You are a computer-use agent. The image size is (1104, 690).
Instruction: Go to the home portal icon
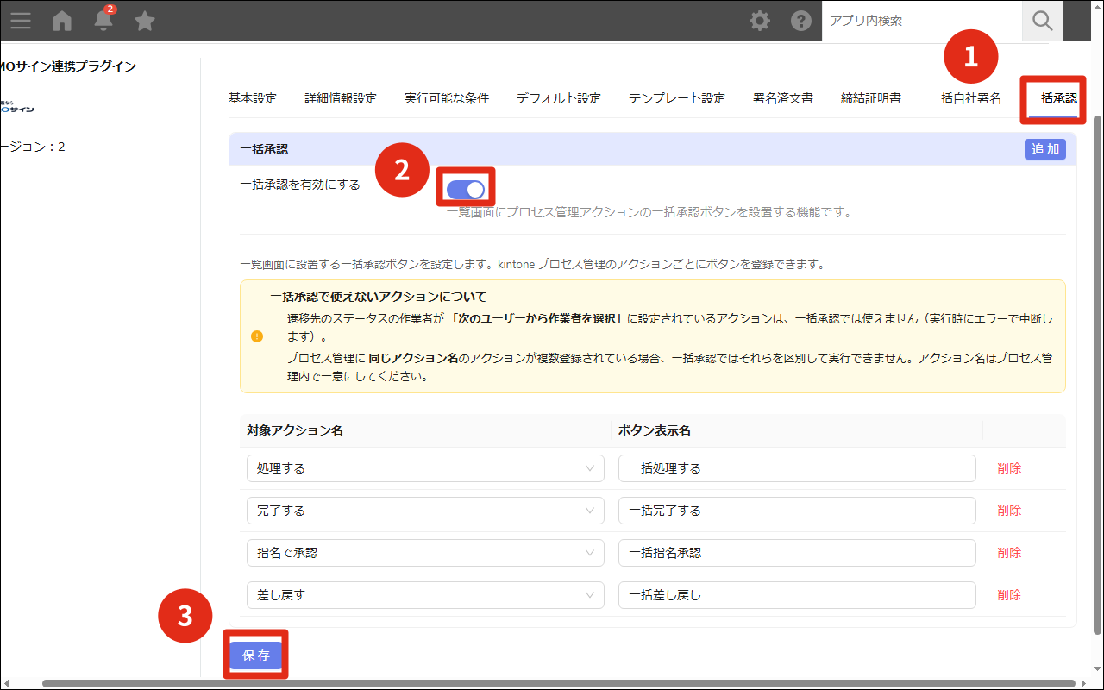coord(62,21)
